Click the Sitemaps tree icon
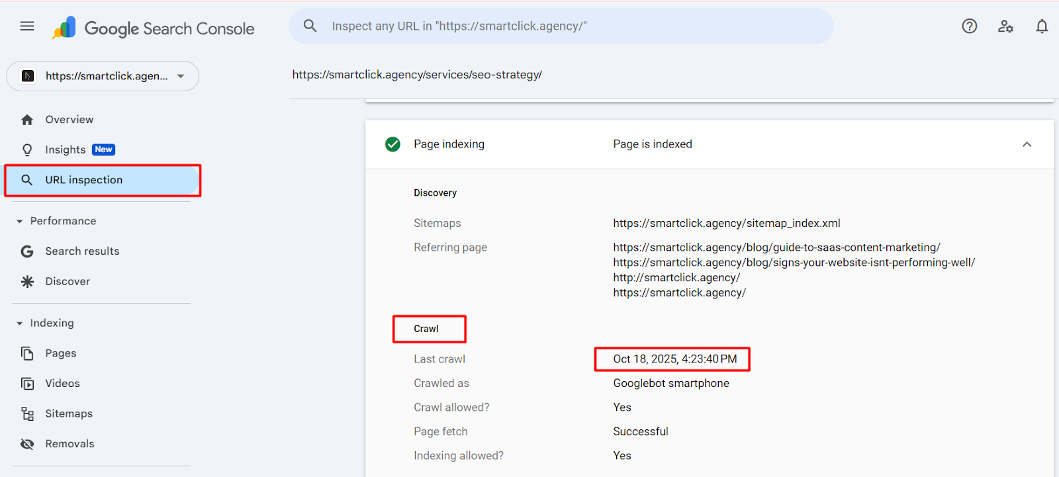 [27, 414]
